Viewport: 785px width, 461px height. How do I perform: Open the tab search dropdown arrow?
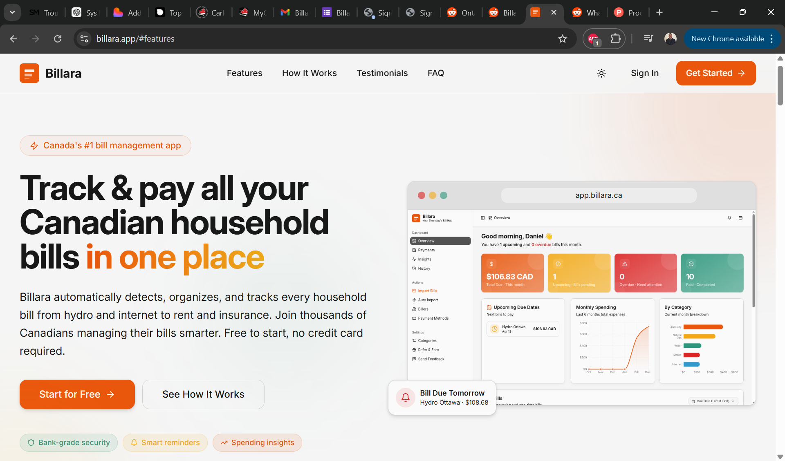12,12
